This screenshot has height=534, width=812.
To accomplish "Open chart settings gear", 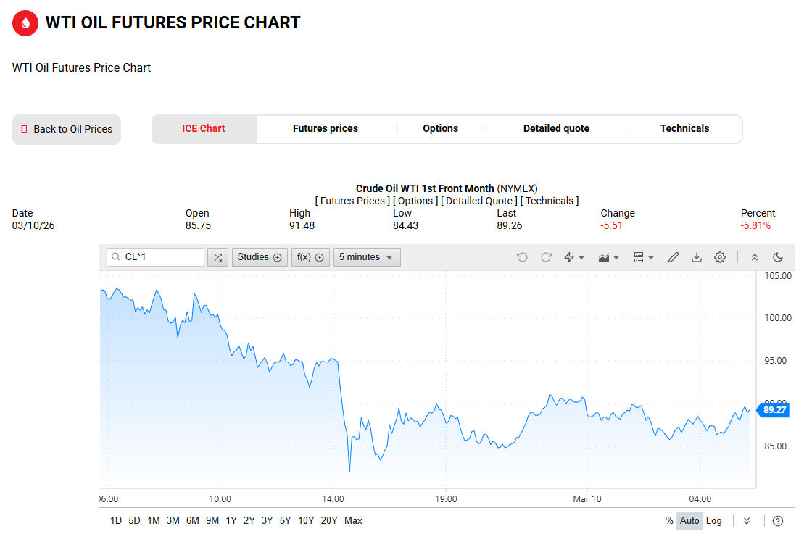I will (720, 257).
